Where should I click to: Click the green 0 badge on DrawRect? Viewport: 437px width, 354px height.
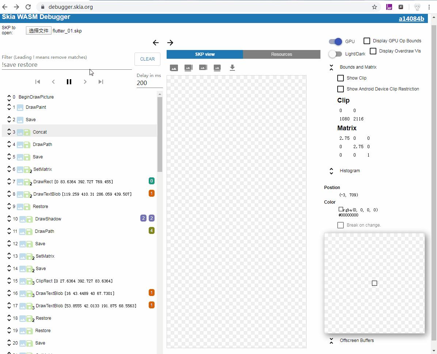click(x=152, y=181)
